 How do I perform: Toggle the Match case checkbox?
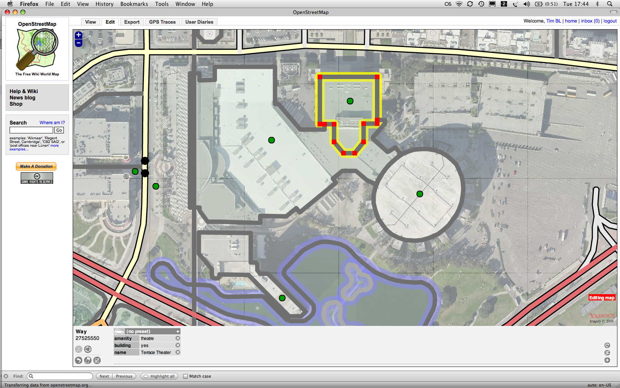coord(186,377)
